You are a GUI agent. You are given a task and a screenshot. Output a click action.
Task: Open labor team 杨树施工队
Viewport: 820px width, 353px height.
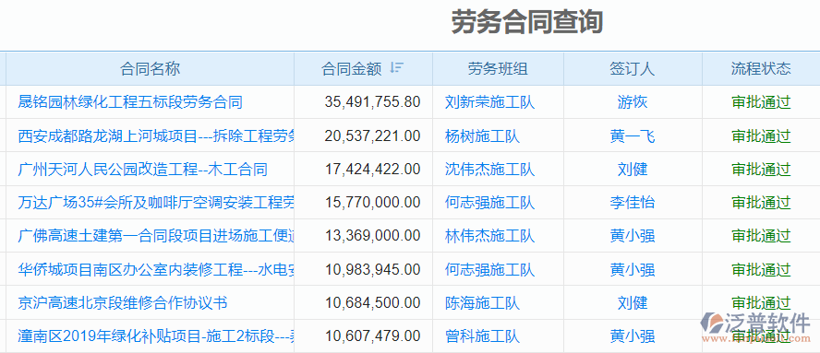coord(483,136)
